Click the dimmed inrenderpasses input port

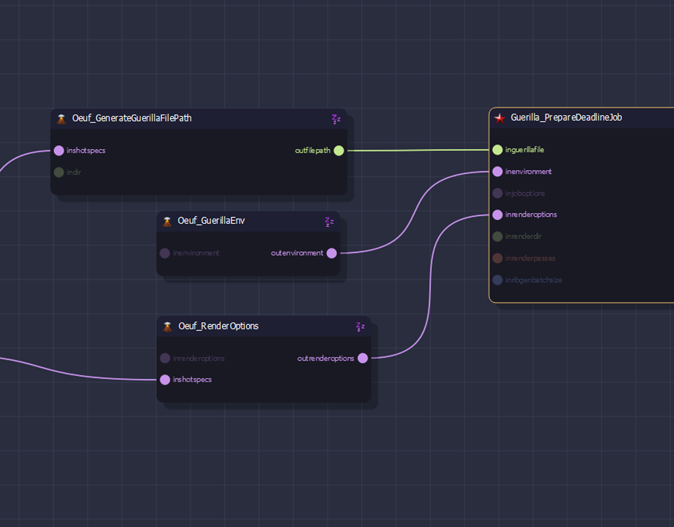click(498, 258)
